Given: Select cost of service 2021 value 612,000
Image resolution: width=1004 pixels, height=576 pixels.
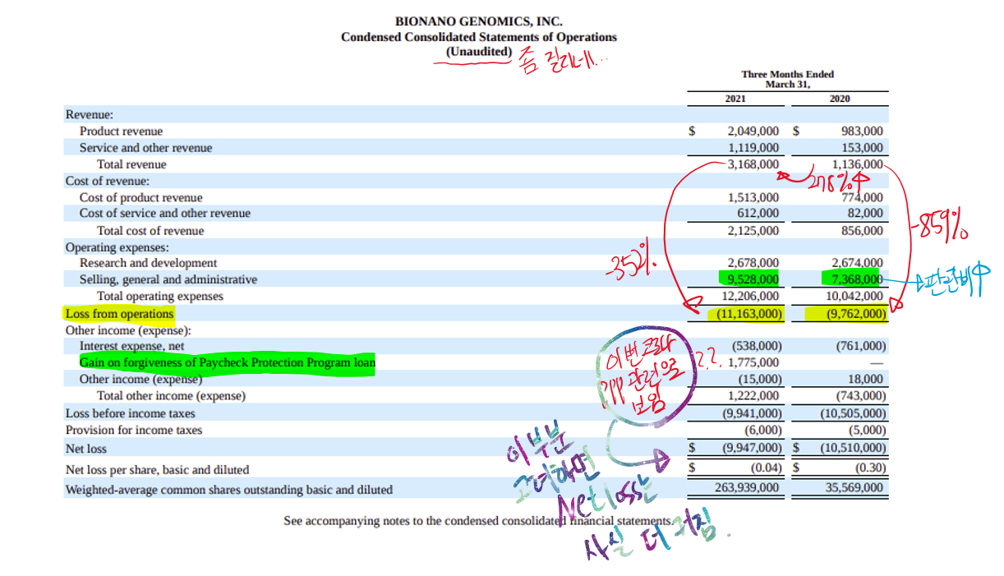Looking at the screenshot, I should click(x=759, y=214).
